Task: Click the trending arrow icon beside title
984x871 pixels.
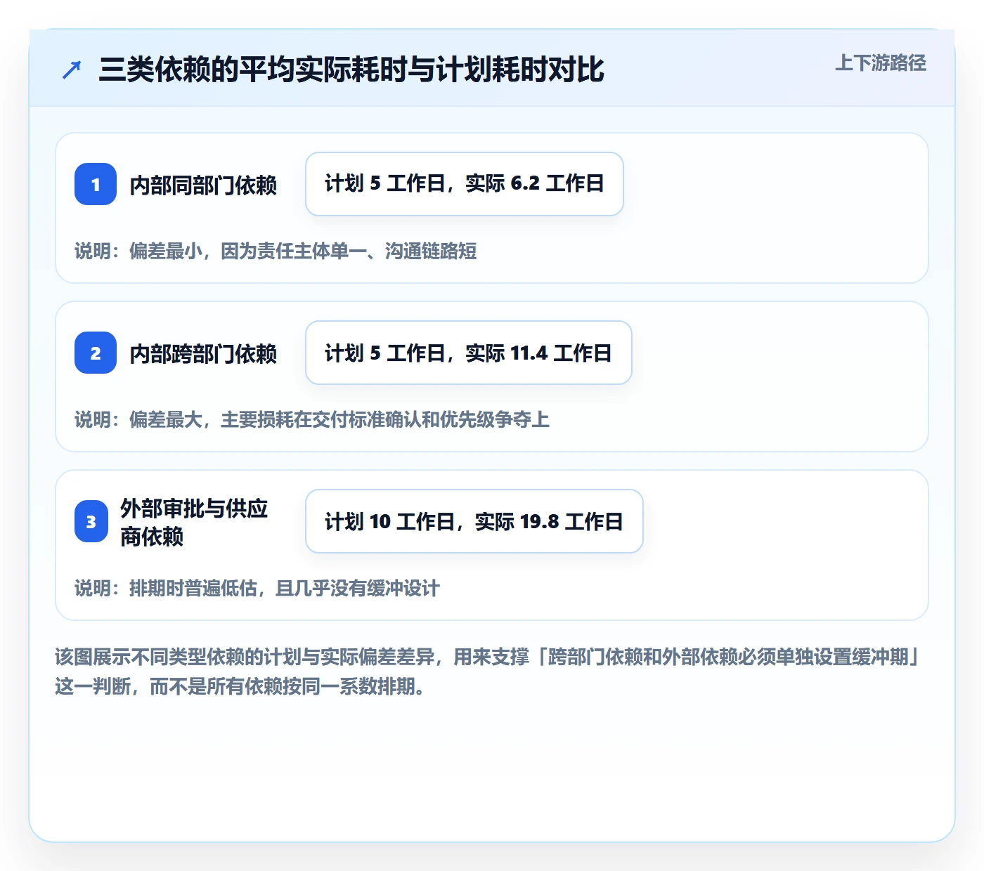Action: pos(72,70)
